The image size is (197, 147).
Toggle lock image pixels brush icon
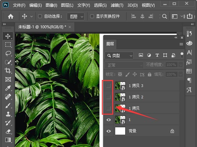(x=128, y=74)
